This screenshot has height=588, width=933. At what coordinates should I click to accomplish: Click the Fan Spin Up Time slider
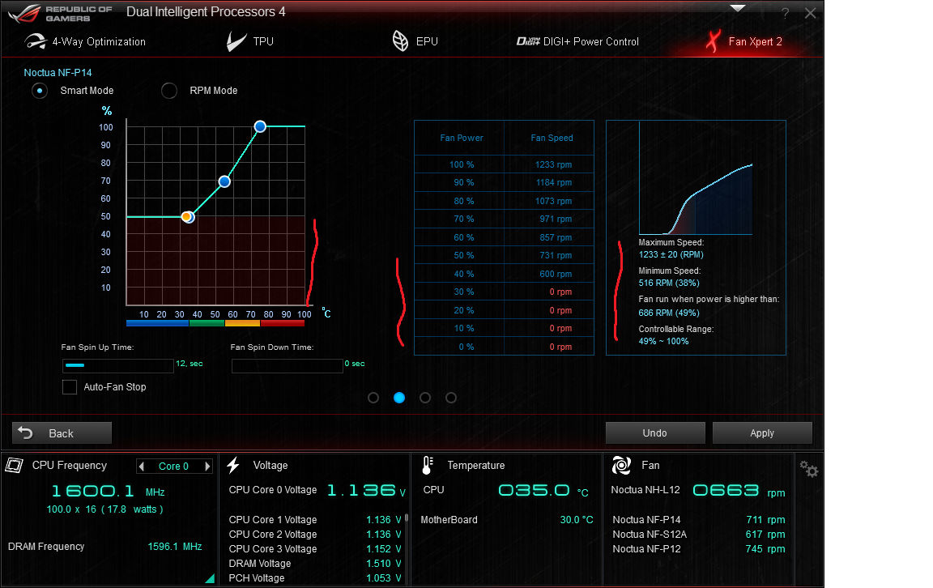coord(117,365)
